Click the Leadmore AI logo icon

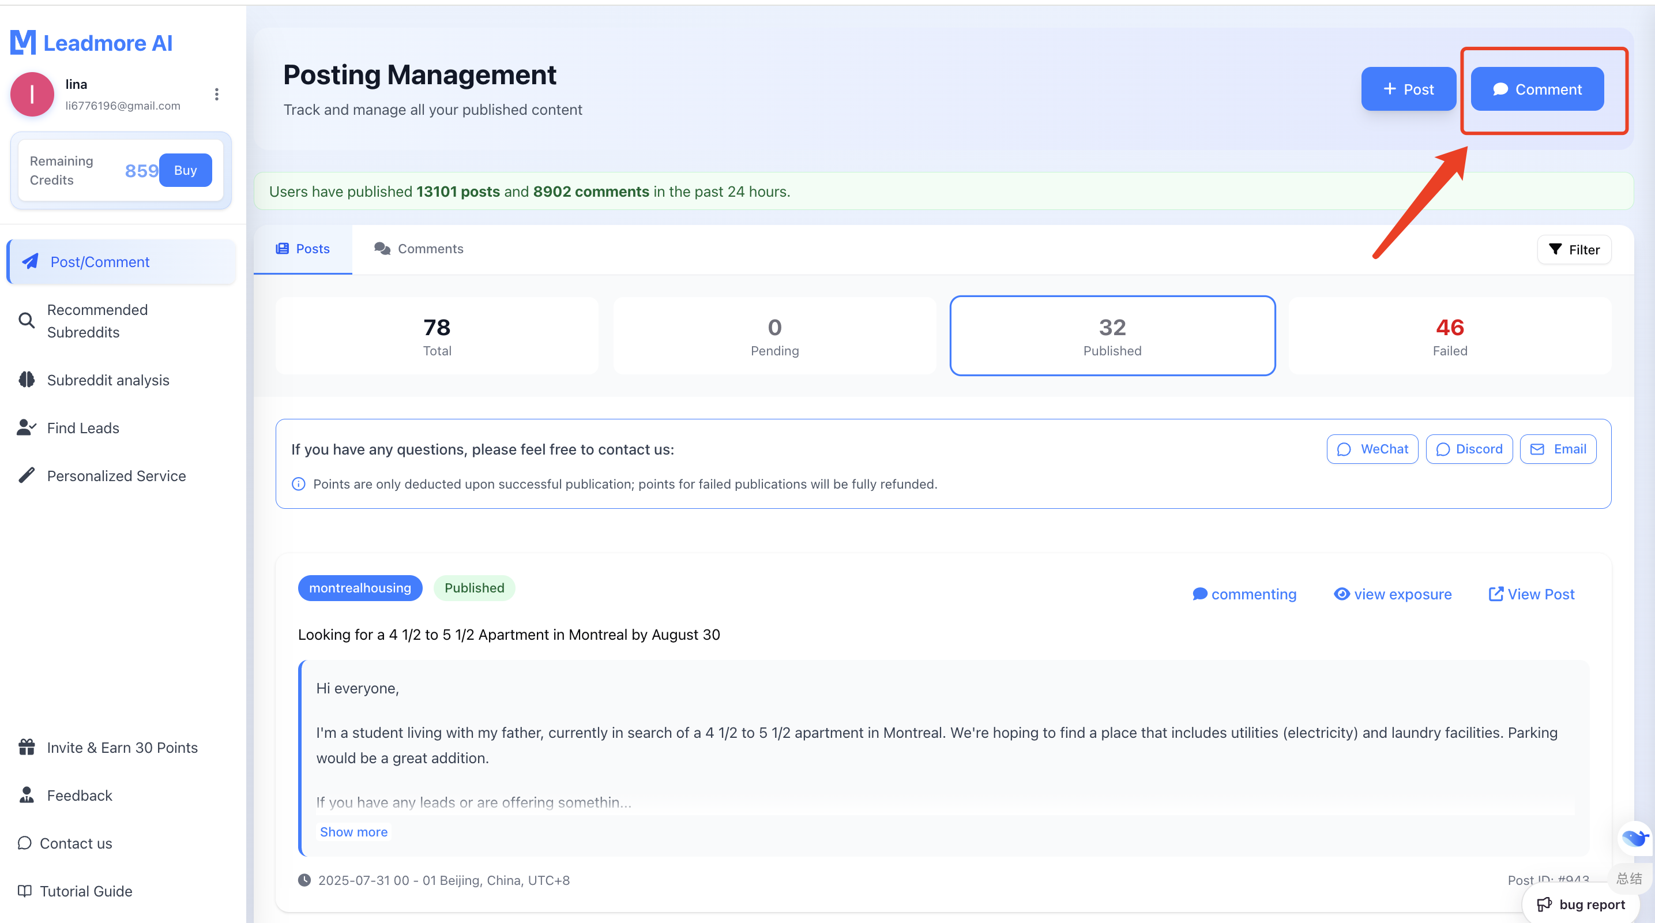point(23,43)
